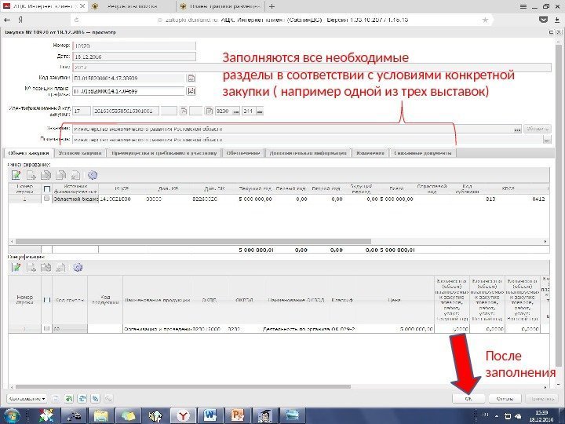Click the add-new-row icon in the Финансирование toolbar
The width and height of the screenshot is (565, 424).
[31, 176]
